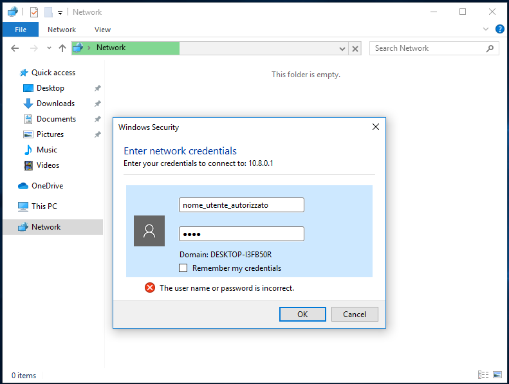Close the Network explorer window
The image size is (509, 384).
[492, 12]
